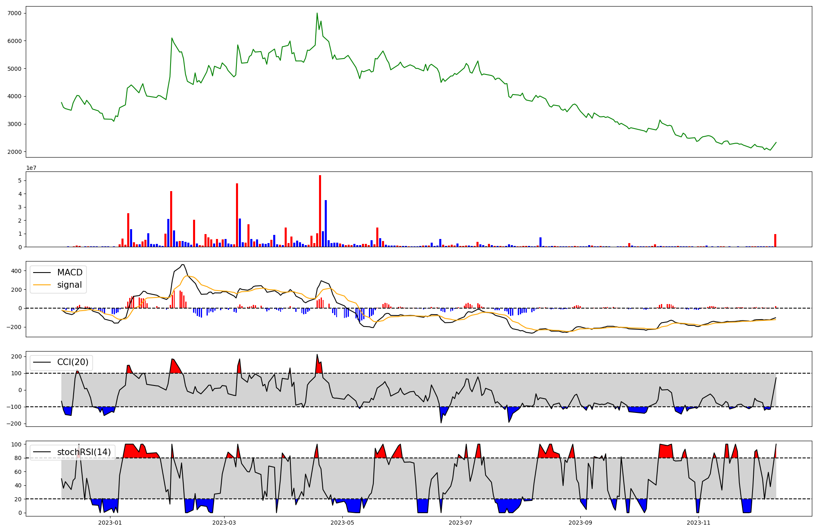Screen dimensions: 818x532
Task: Click the 2023-01 date axis label
Action: [110, 523]
